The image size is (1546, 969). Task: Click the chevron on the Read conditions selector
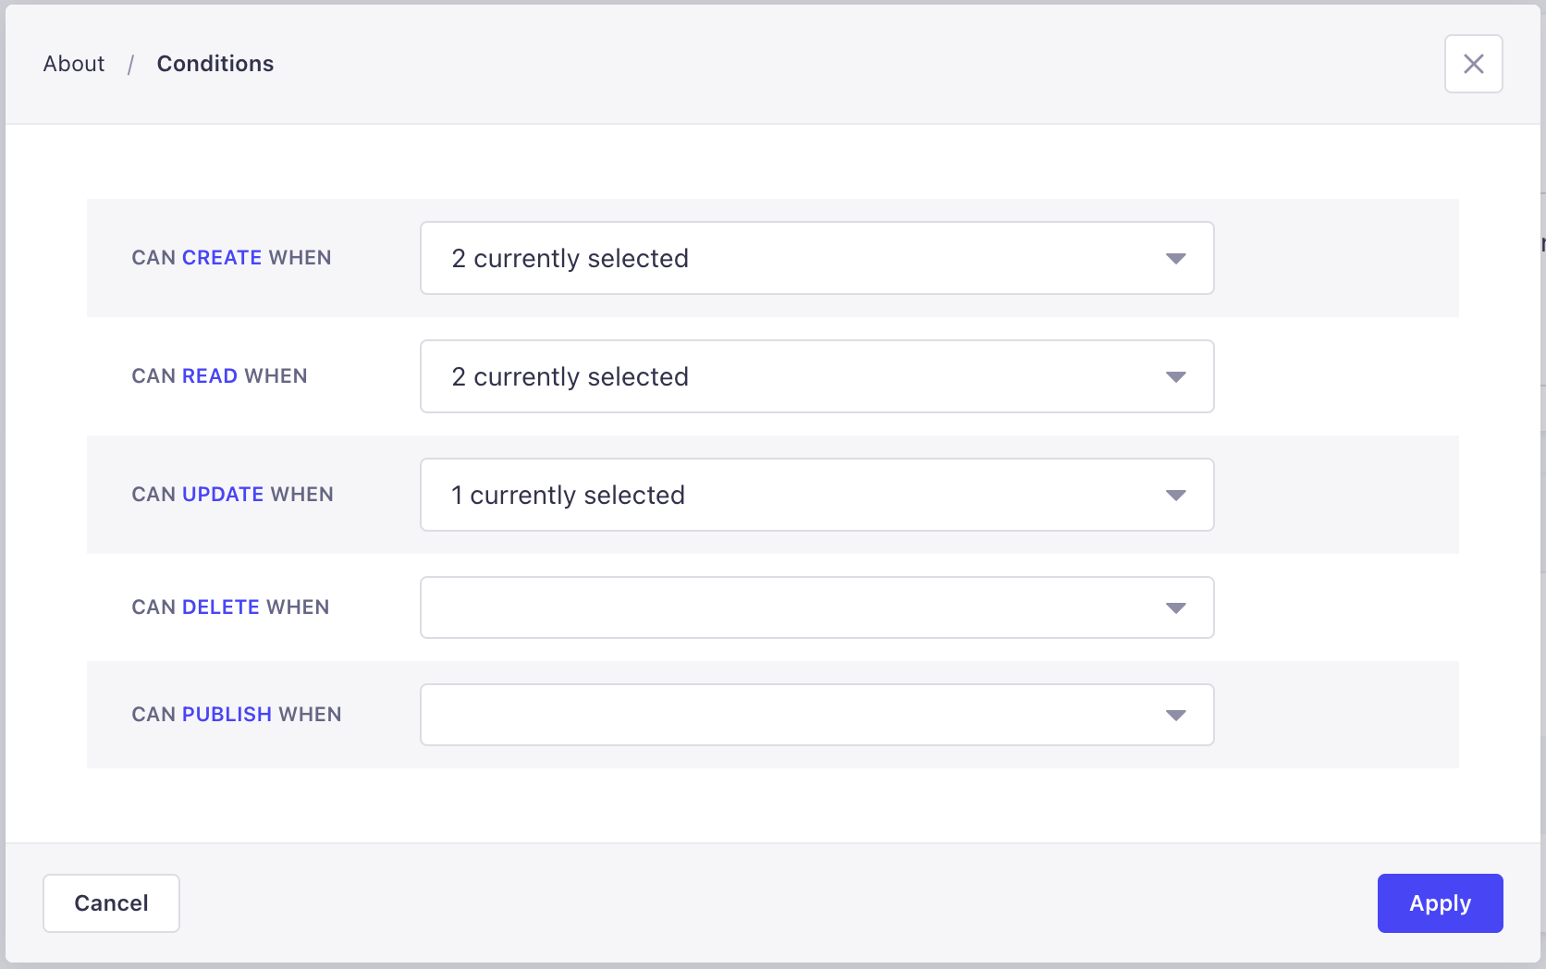click(1175, 376)
